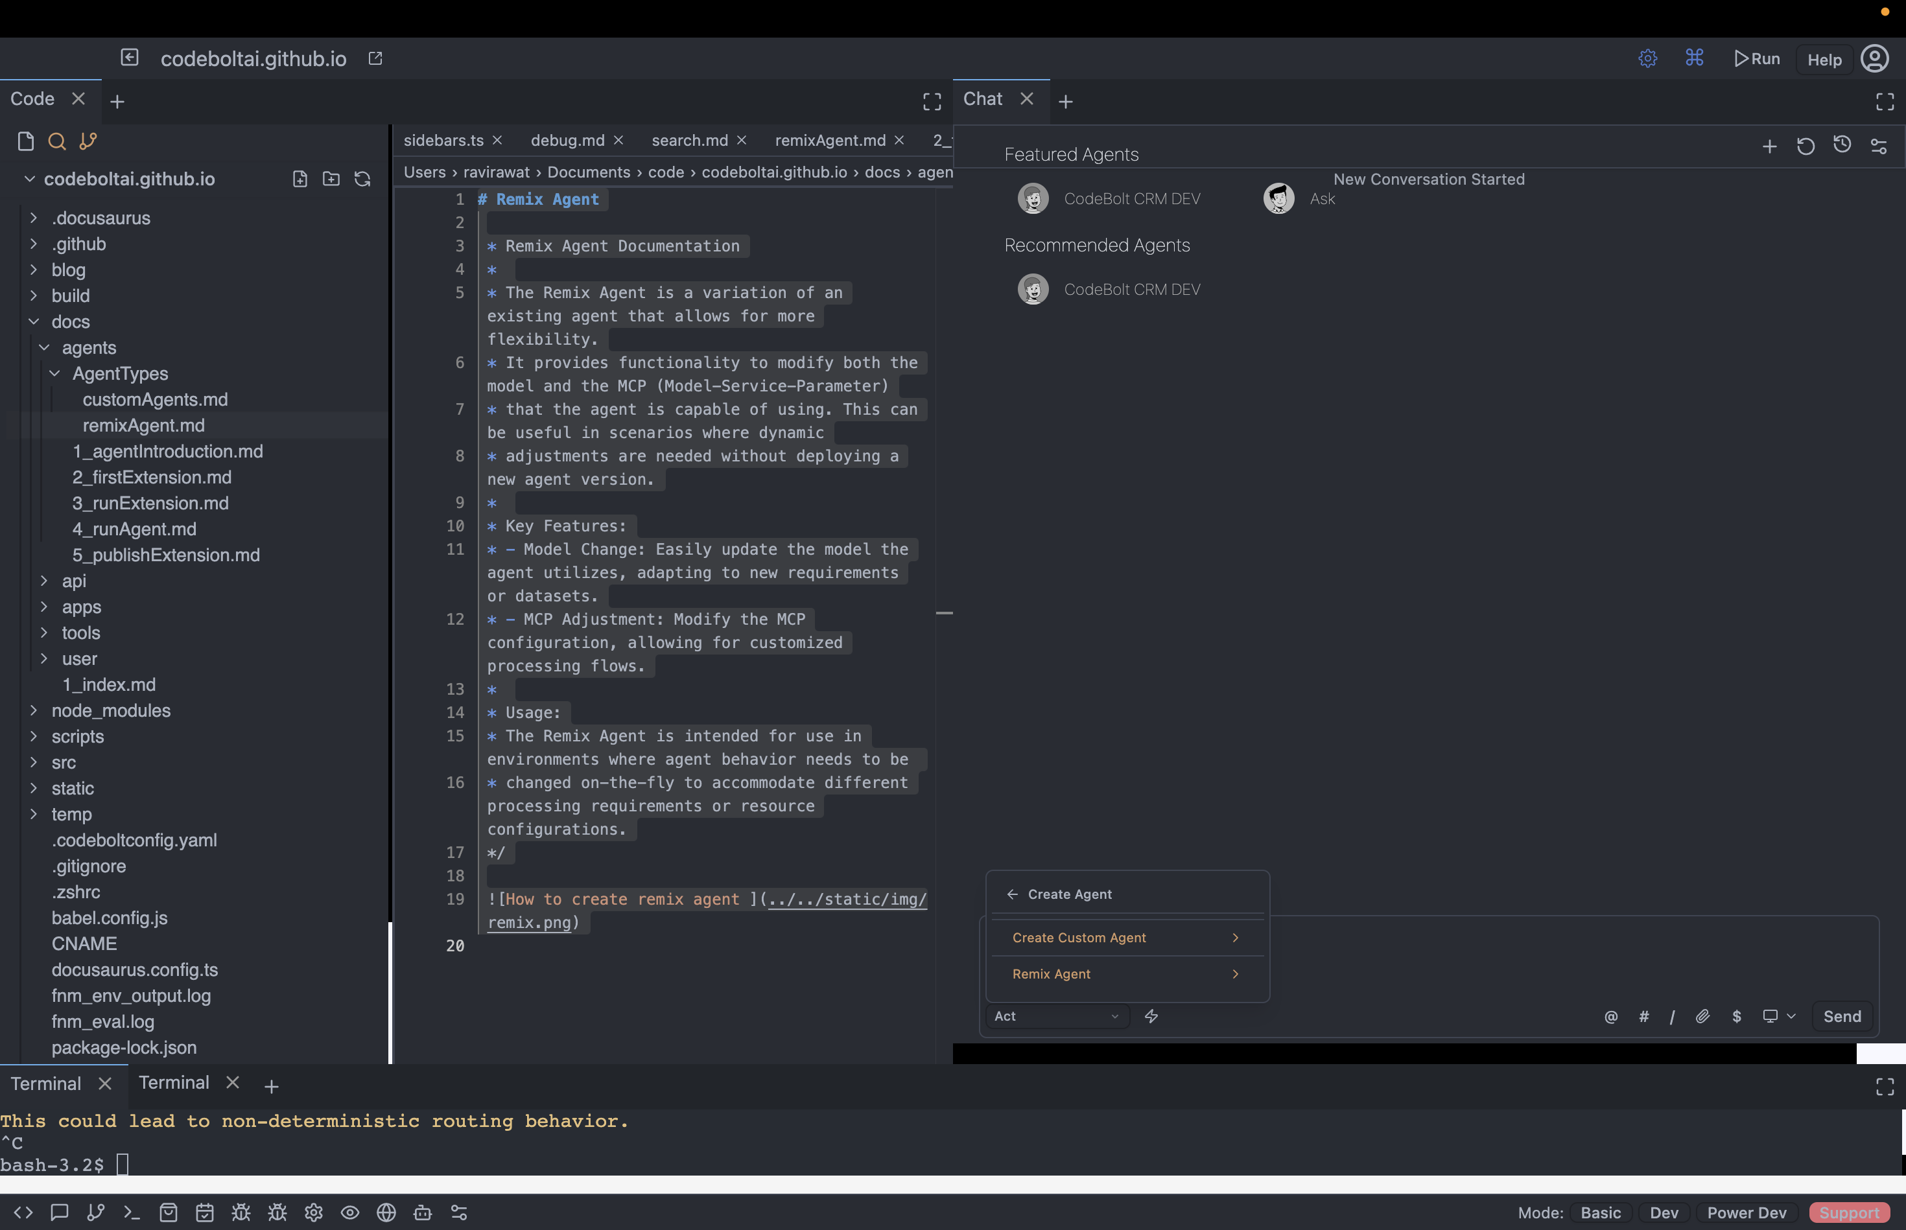Create a new folder in codeboltai.github.io
This screenshot has height=1230, width=1906.
331,179
